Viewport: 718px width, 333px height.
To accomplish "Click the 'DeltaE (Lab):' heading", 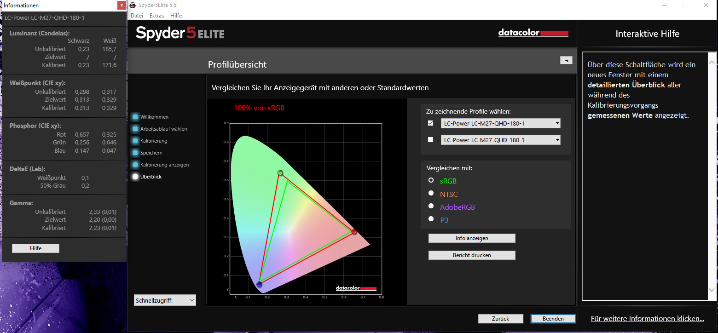I will (28, 169).
